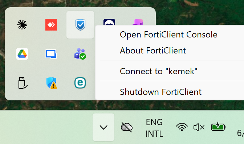Click the blue remote display tray icon

click(x=51, y=54)
